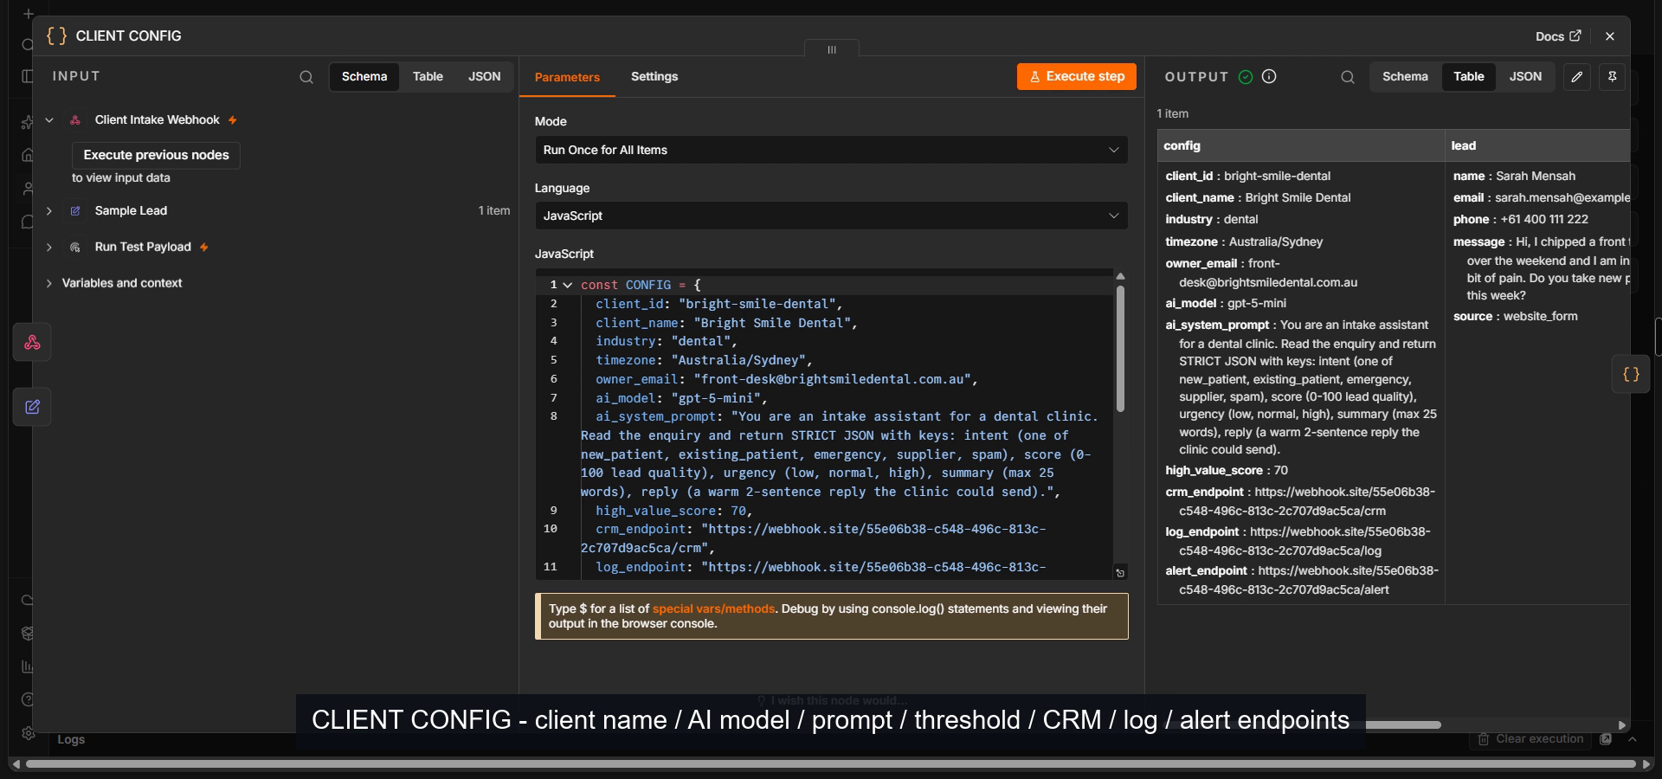Search the output panel data

1348,77
